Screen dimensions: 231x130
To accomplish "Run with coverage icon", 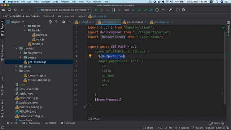I will pos(108,10).
